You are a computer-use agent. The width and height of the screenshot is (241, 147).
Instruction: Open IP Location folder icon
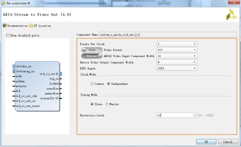(31, 26)
